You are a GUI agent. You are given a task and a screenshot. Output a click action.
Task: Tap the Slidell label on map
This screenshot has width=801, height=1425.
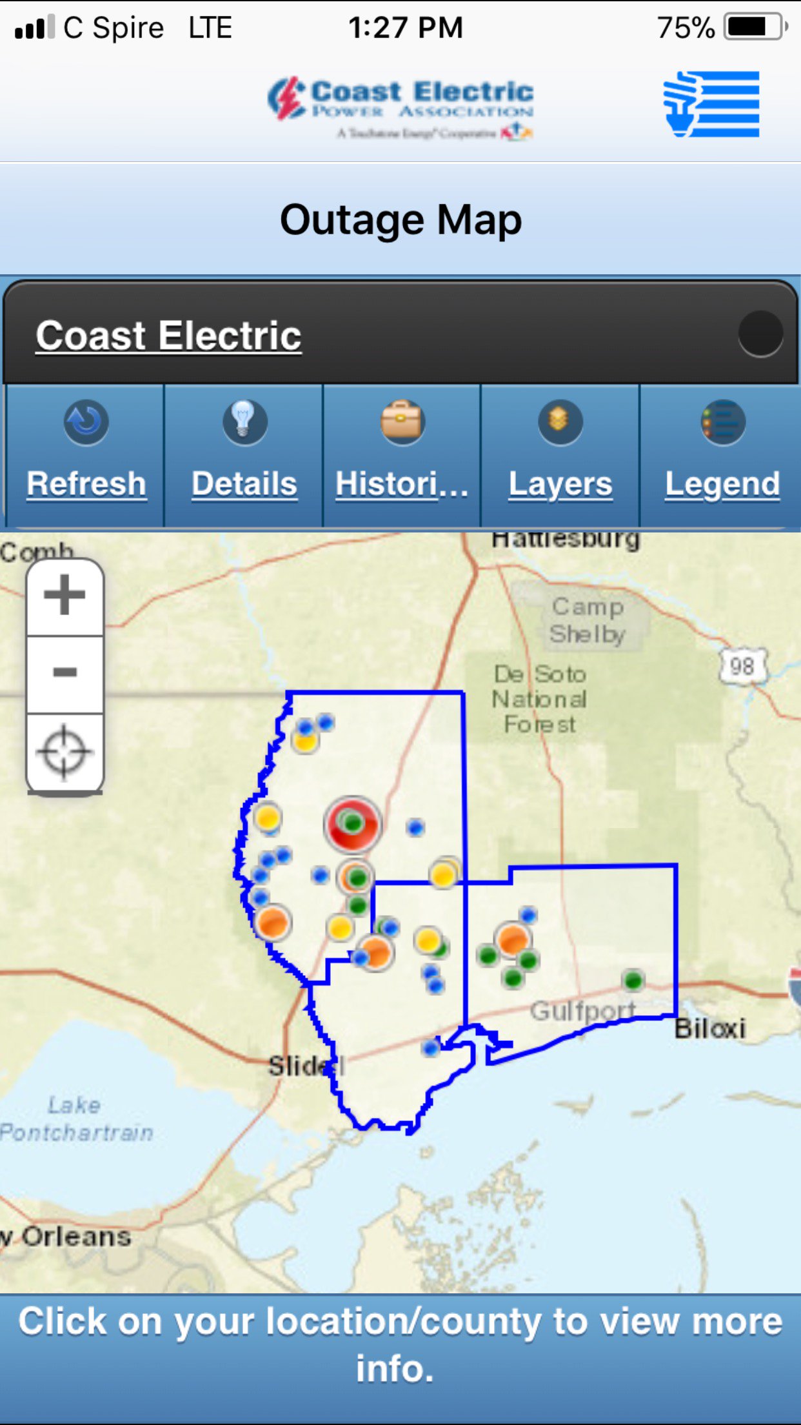(307, 1066)
